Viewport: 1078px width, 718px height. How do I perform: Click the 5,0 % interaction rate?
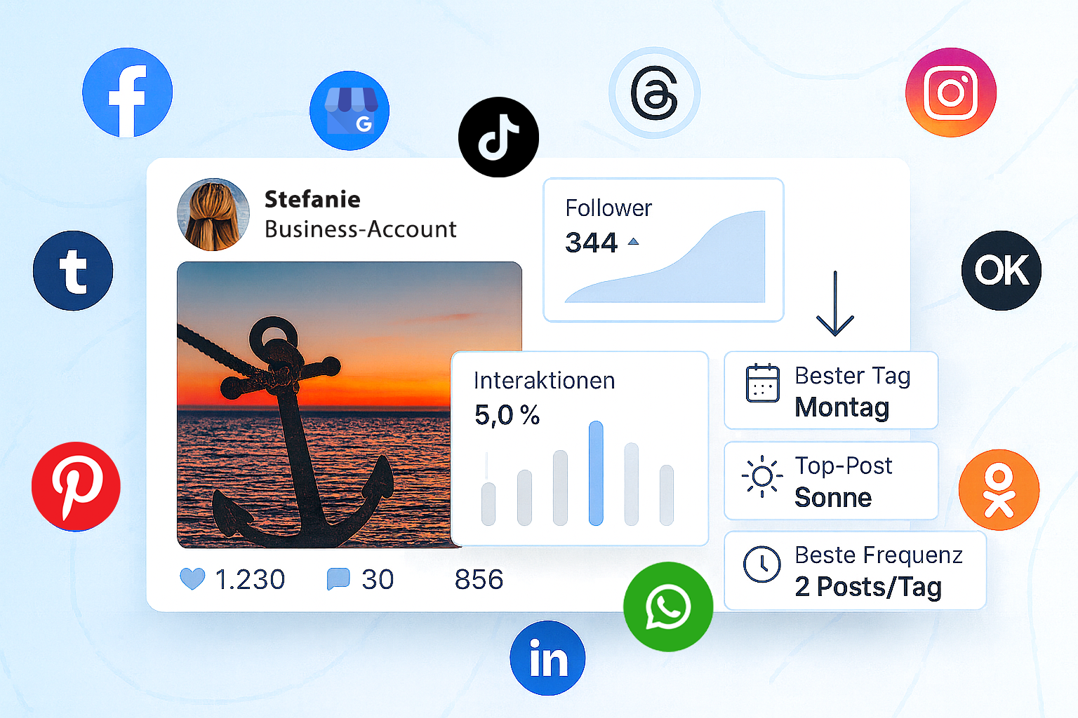pyautogui.click(x=507, y=415)
